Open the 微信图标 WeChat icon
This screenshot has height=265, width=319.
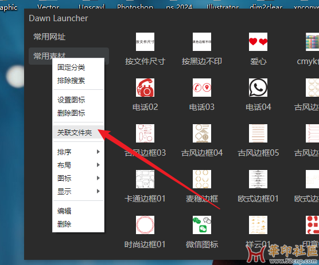[x=202, y=225]
